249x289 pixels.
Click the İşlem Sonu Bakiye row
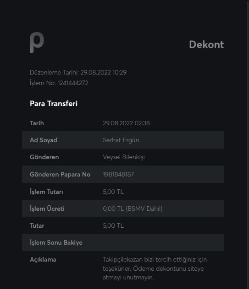(x=123, y=242)
